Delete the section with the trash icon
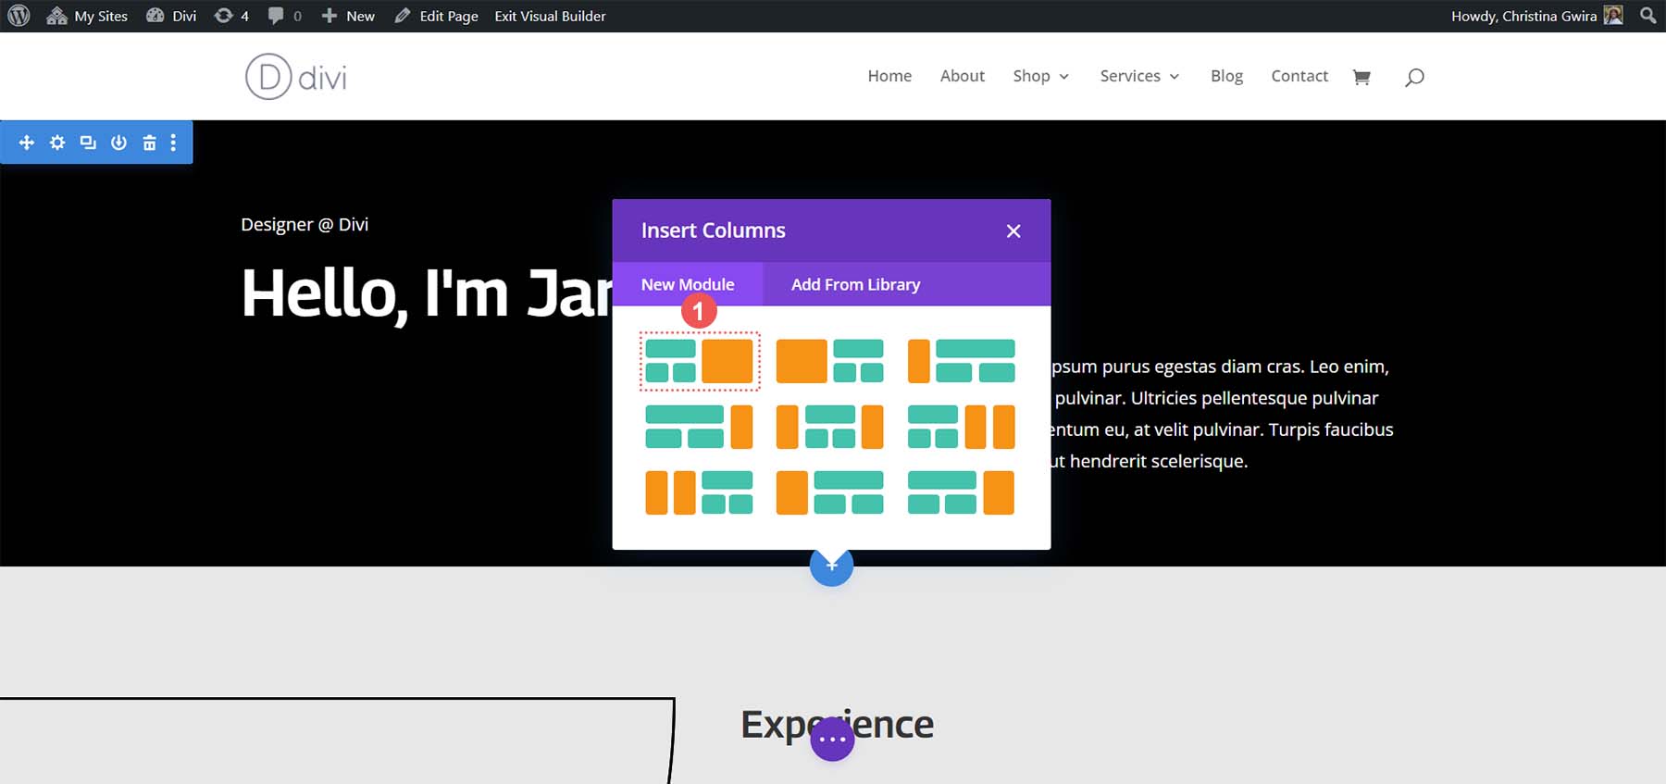 pos(149,143)
